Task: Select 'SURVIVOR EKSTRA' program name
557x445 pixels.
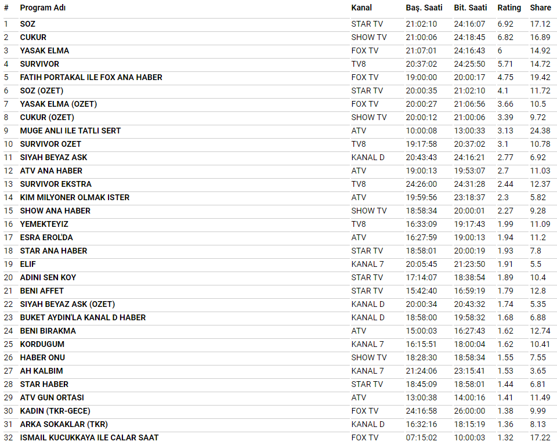Action: (x=56, y=184)
